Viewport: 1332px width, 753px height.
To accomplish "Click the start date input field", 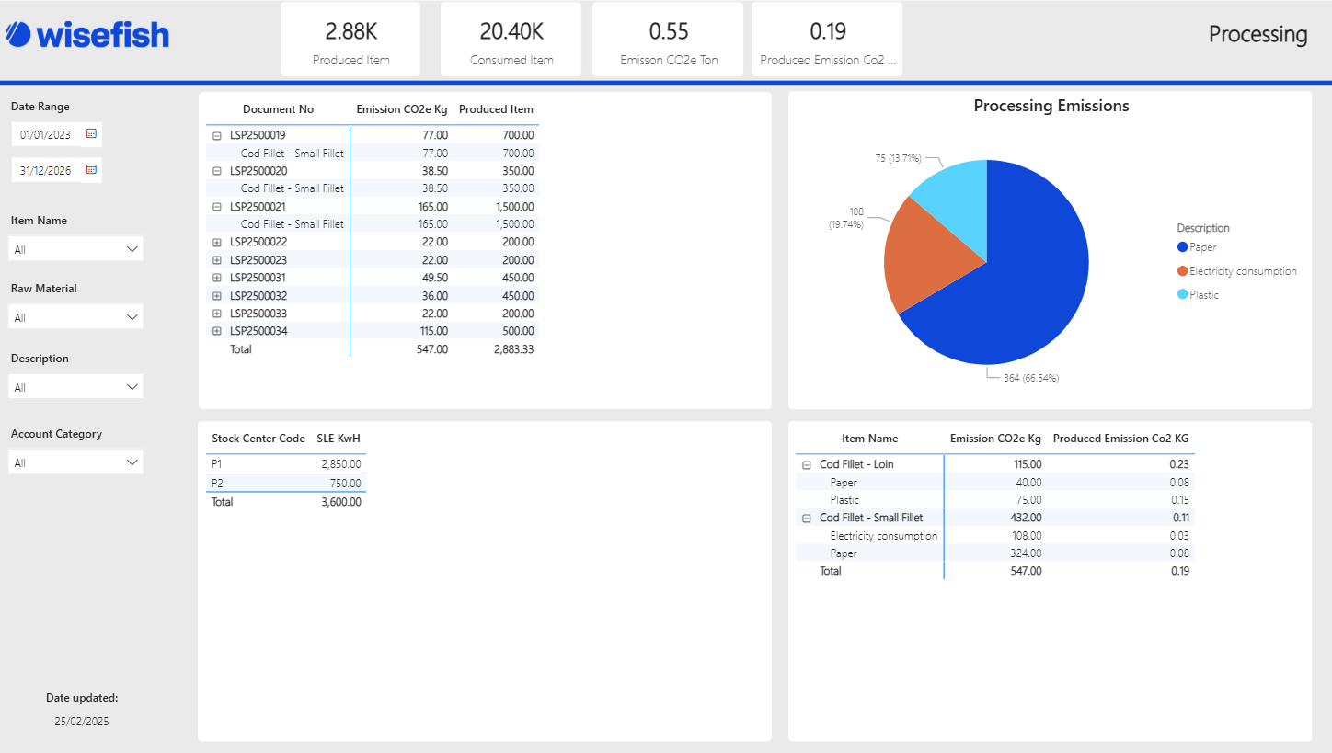I will pos(47,135).
